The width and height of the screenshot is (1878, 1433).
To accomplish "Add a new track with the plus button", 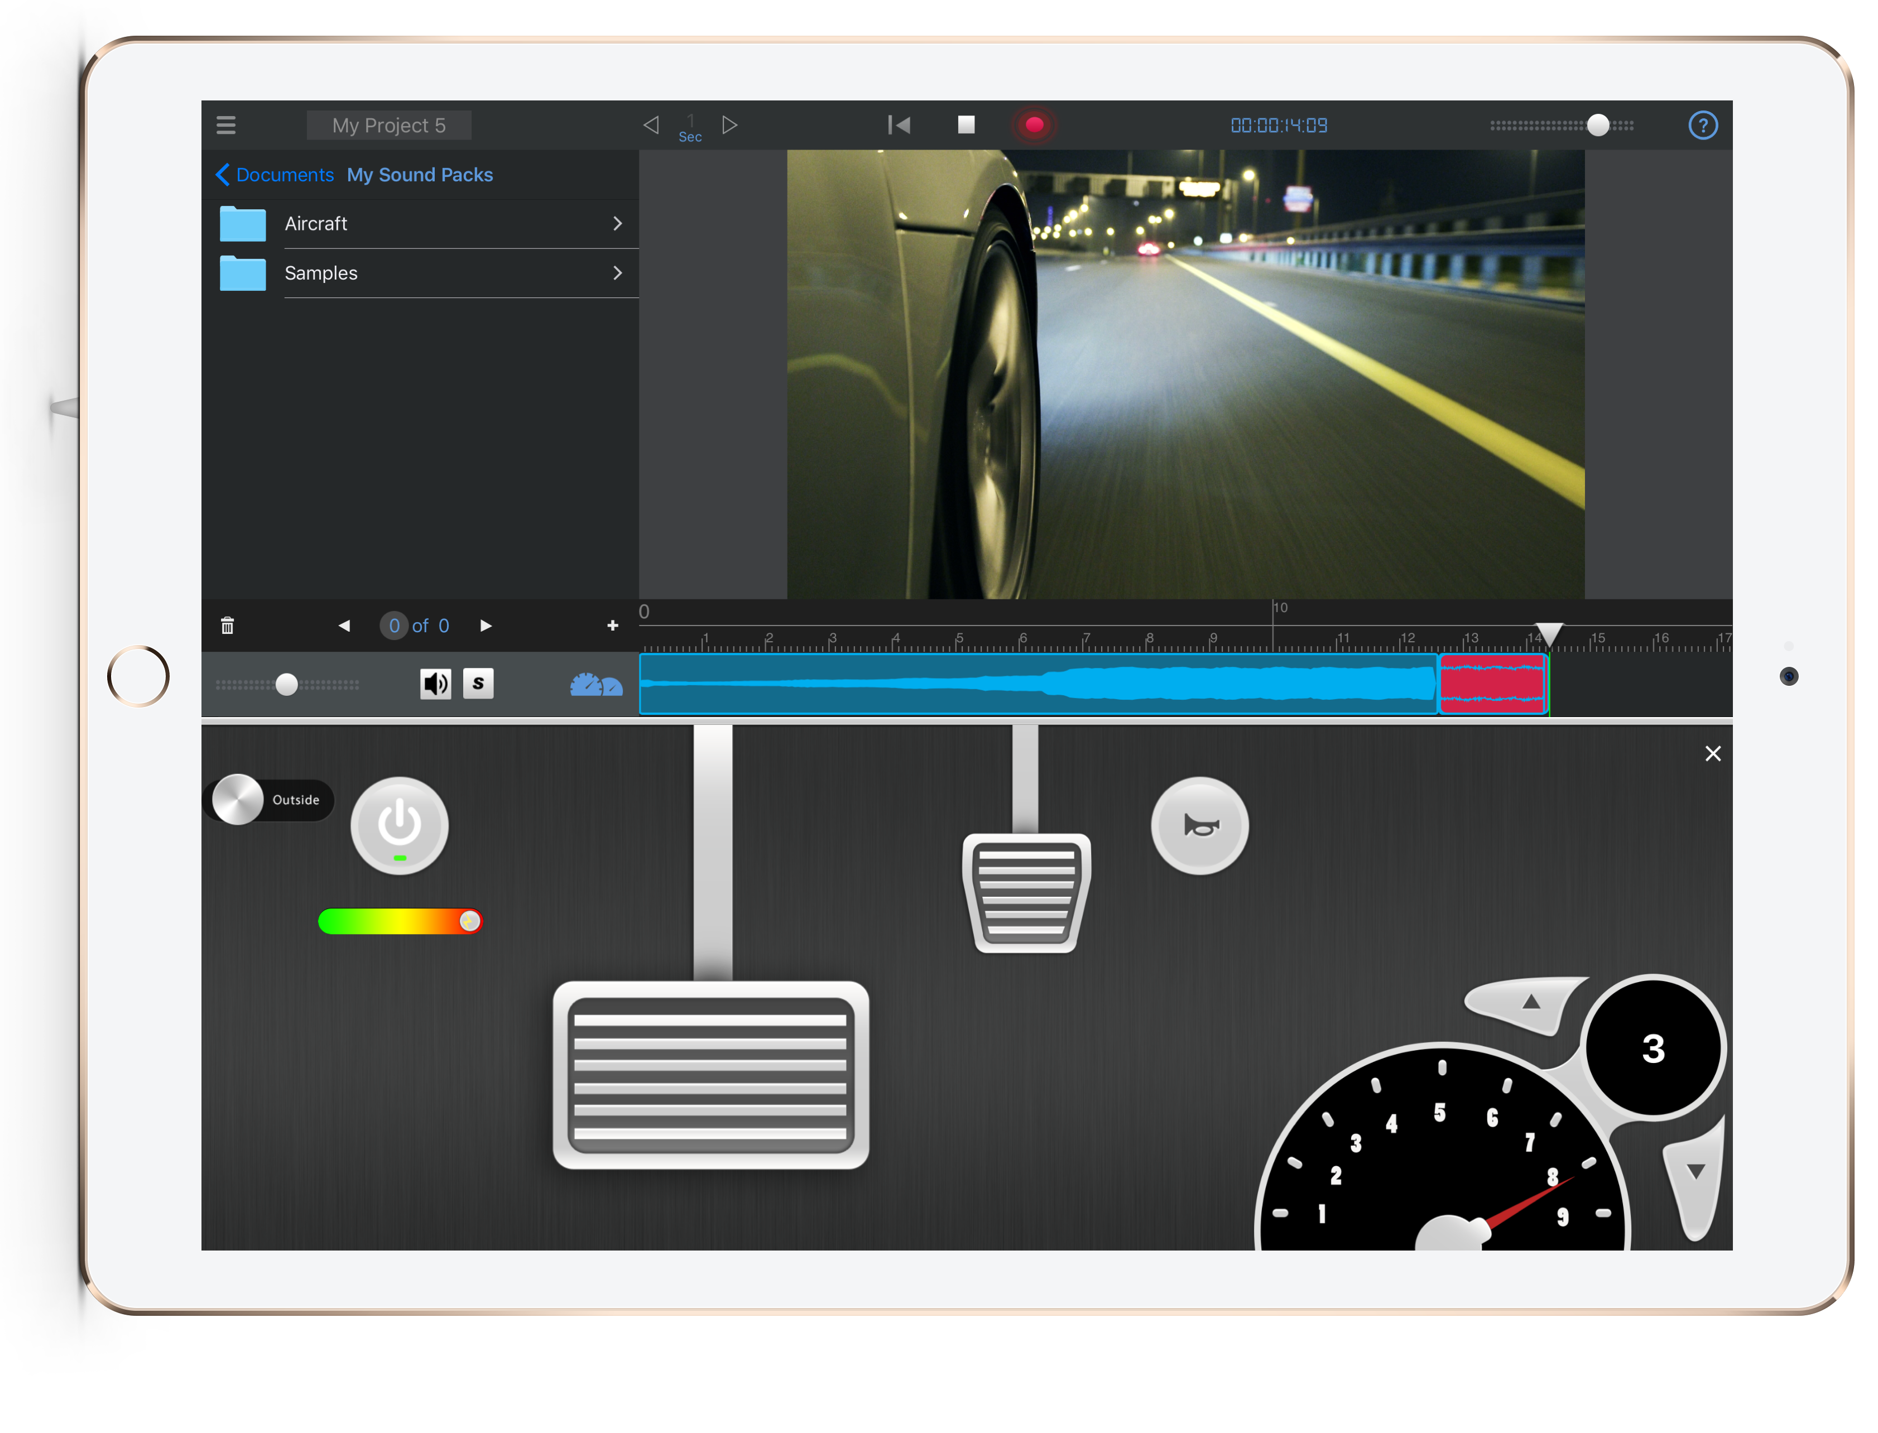I will (x=612, y=625).
